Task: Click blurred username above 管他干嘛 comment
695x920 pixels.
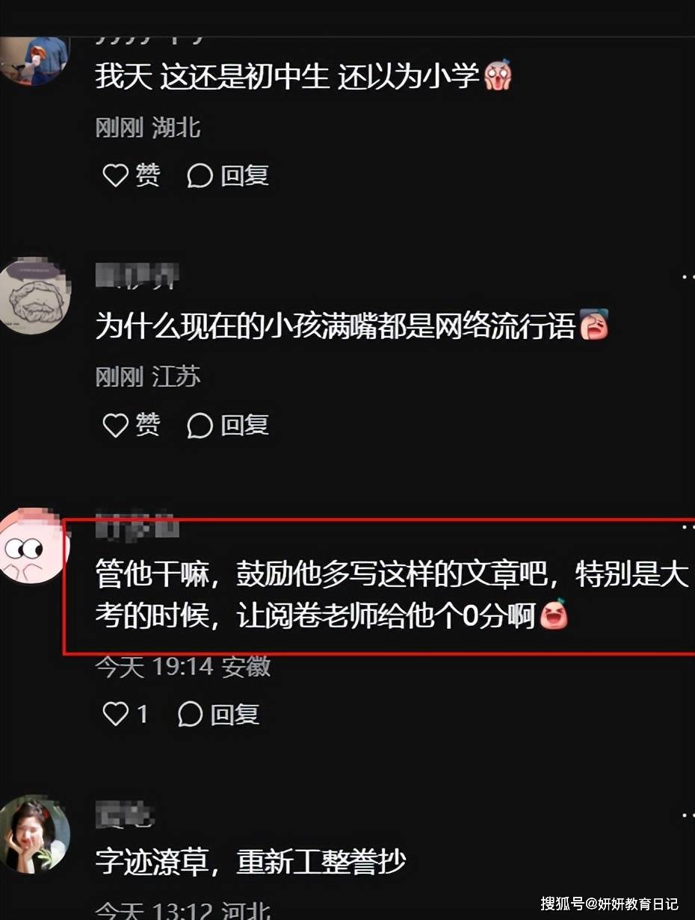Action: coord(137,527)
